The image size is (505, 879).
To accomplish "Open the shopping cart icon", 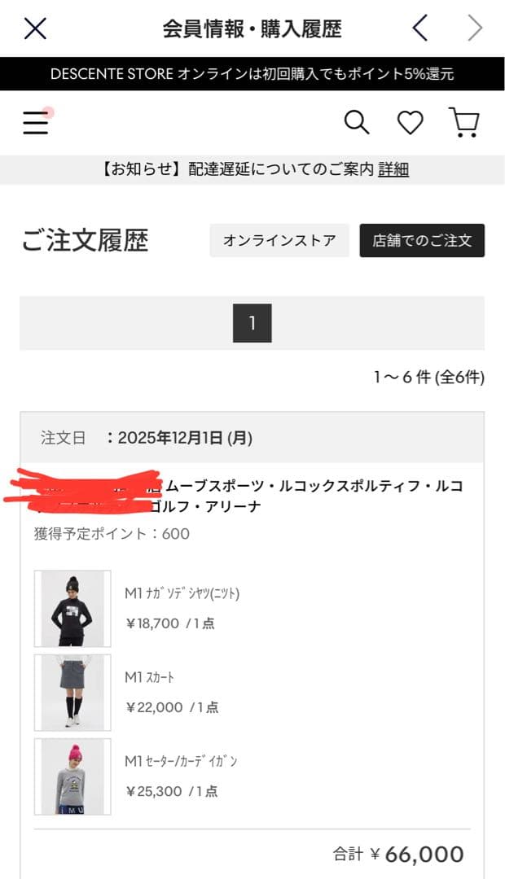I will (464, 122).
